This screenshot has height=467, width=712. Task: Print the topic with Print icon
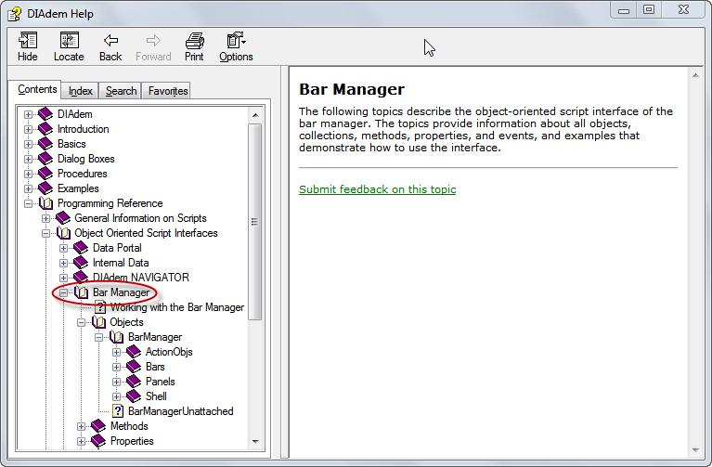(x=194, y=41)
